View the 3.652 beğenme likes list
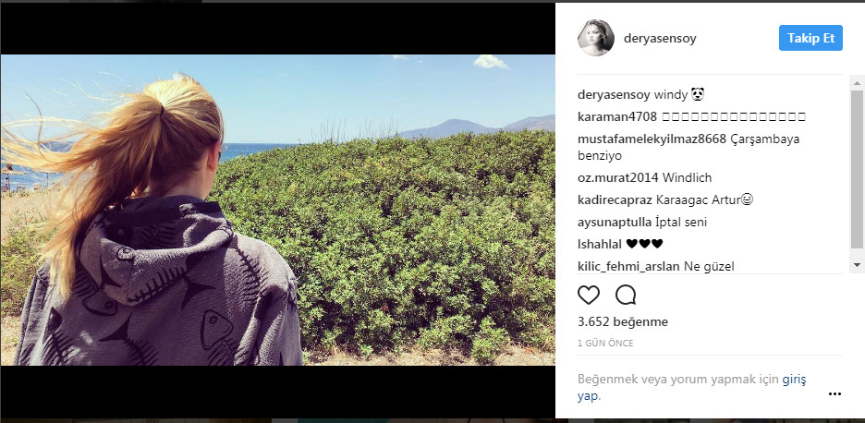Viewport: 865px width, 423px height. pyautogui.click(x=623, y=321)
